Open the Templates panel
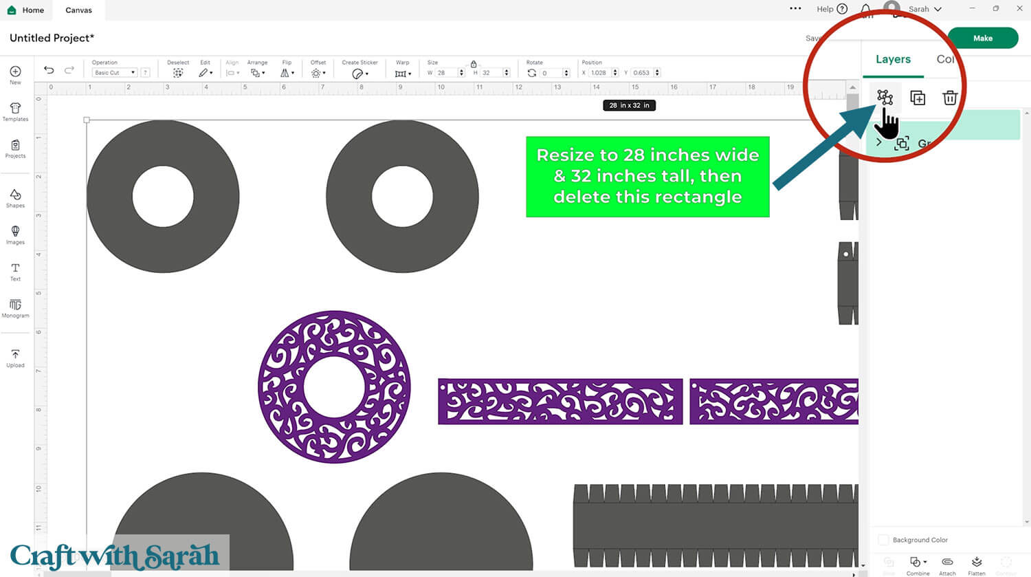 point(15,112)
